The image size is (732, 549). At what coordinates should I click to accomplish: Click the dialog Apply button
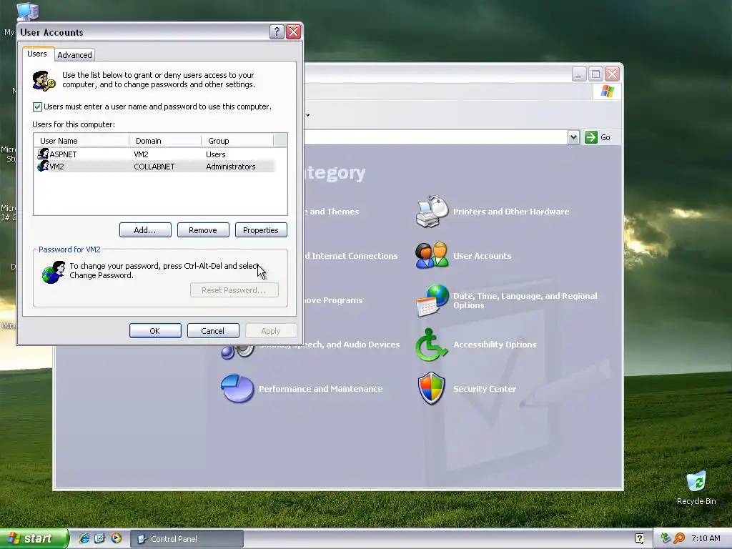[x=271, y=330]
